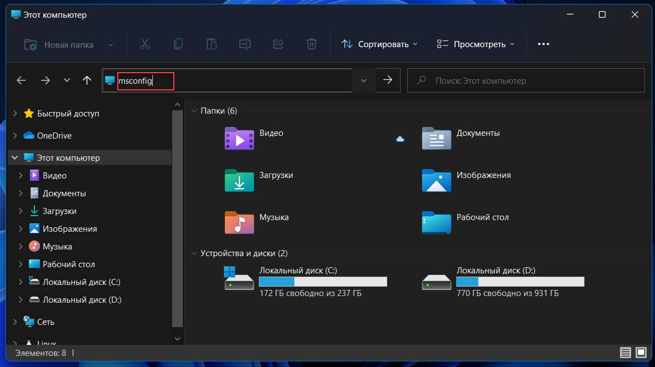Select the Документы folder icon in main pane
The height and width of the screenshot is (367, 655).
pos(437,139)
